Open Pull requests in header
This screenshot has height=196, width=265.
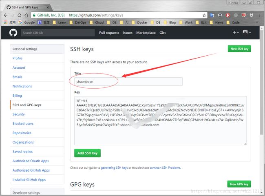[x=109, y=33]
